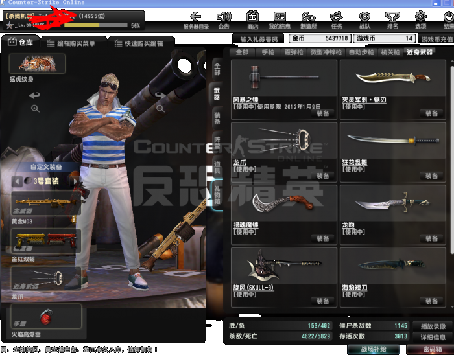
Task: Click the 游戏币 game coin field
Action: (385, 38)
